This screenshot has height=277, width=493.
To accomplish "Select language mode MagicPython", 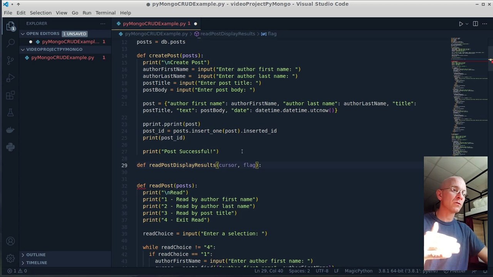I will (358, 271).
